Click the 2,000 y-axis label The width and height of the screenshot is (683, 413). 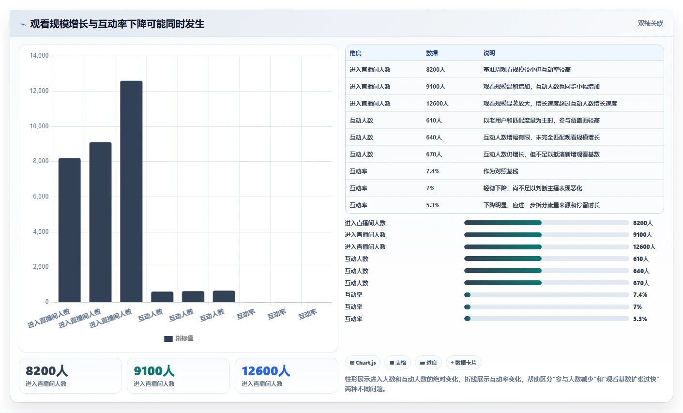[x=41, y=267]
